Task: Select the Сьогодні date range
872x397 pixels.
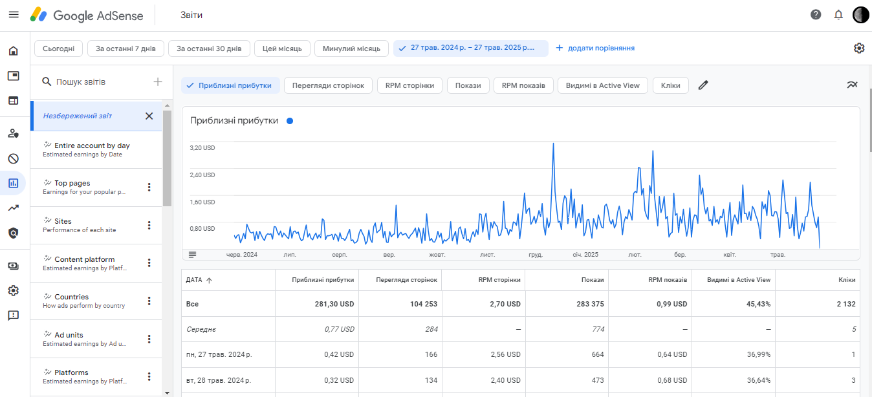Action: (x=59, y=48)
